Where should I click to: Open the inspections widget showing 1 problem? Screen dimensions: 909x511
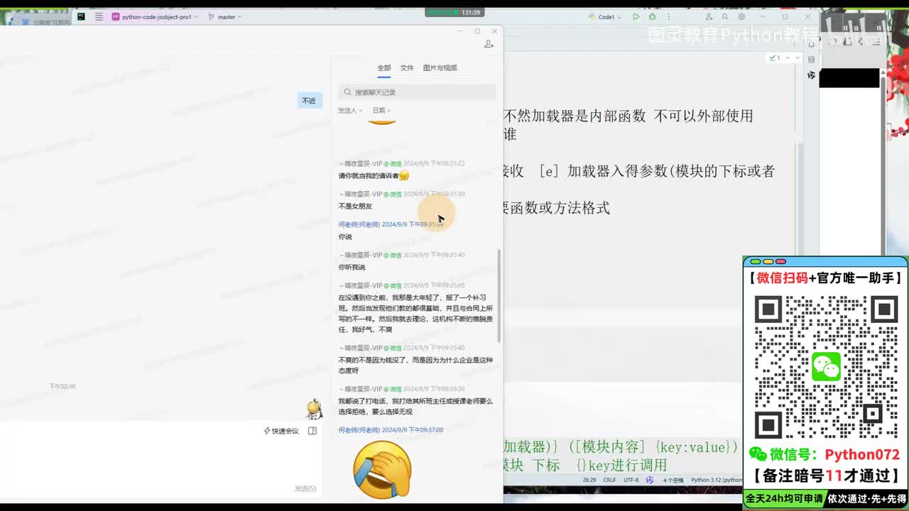[x=775, y=58]
